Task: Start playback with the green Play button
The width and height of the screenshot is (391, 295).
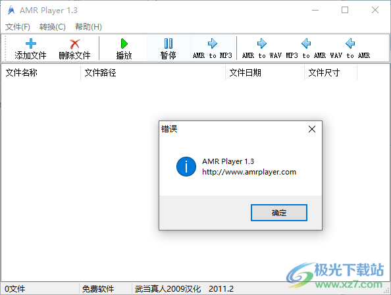Action: [124, 48]
